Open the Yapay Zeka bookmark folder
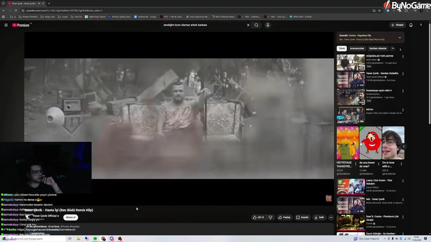 [47, 16]
